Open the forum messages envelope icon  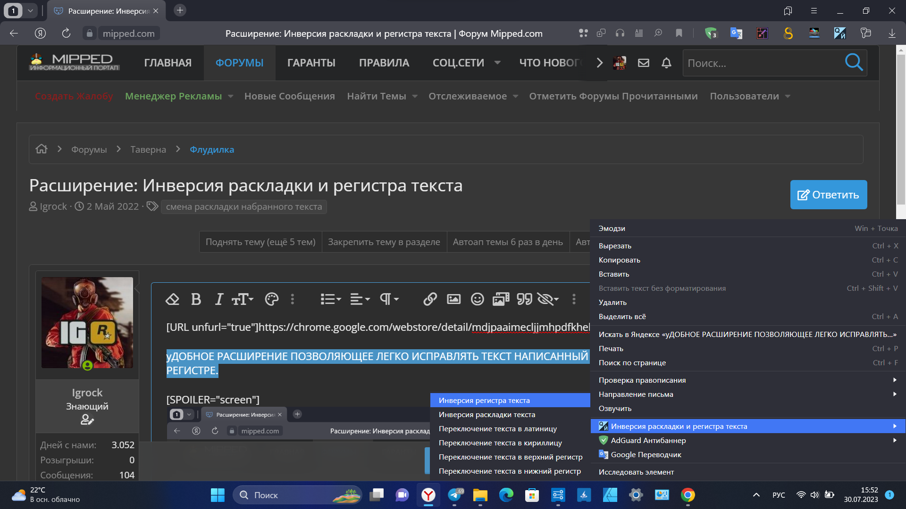point(644,63)
